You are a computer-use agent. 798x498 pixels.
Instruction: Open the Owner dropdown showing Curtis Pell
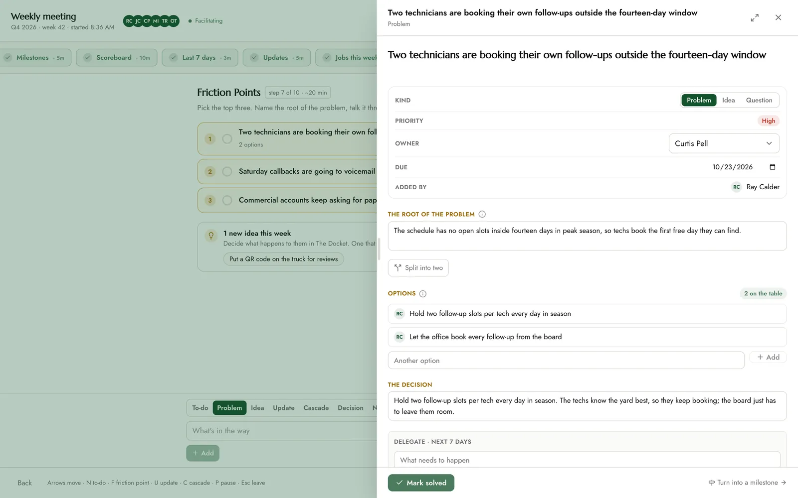click(724, 143)
